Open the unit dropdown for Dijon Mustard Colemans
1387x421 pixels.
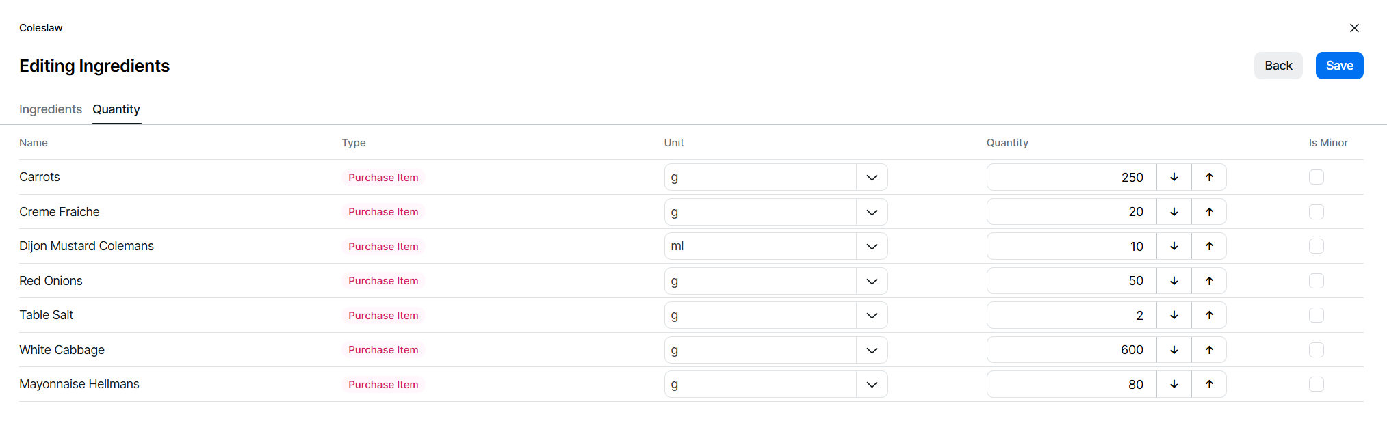point(872,246)
